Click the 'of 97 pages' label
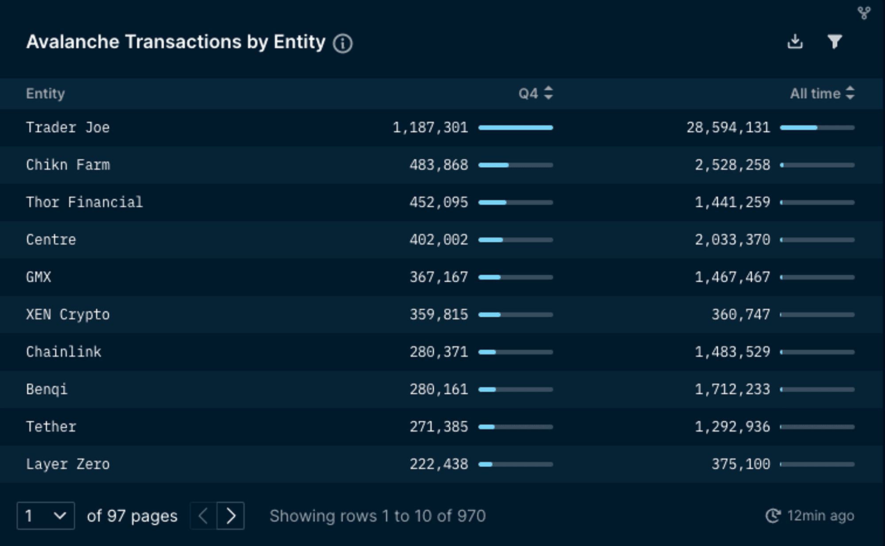 click(132, 516)
